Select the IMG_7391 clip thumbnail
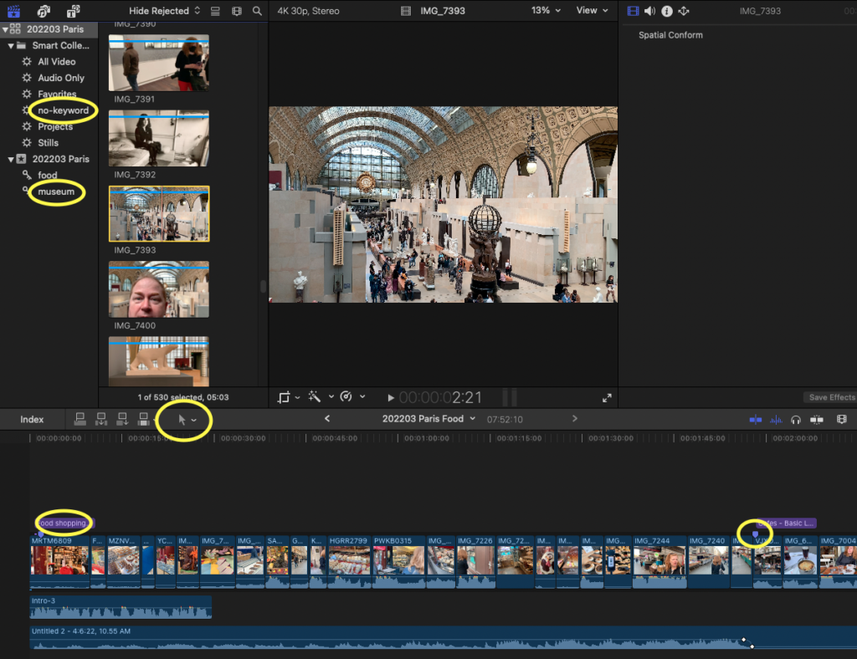This screenshot has height=659, width=857. pyautogui.click(x=158, y=63)
